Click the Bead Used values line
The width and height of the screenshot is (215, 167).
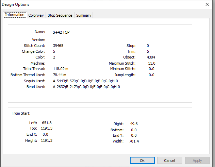(x=86, y=87)
